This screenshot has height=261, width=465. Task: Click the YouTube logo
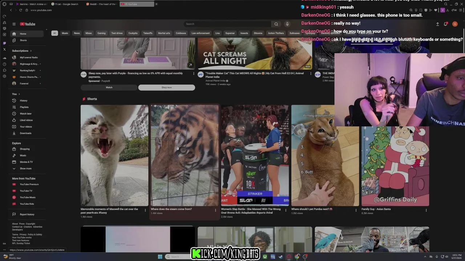pos(28,24)
